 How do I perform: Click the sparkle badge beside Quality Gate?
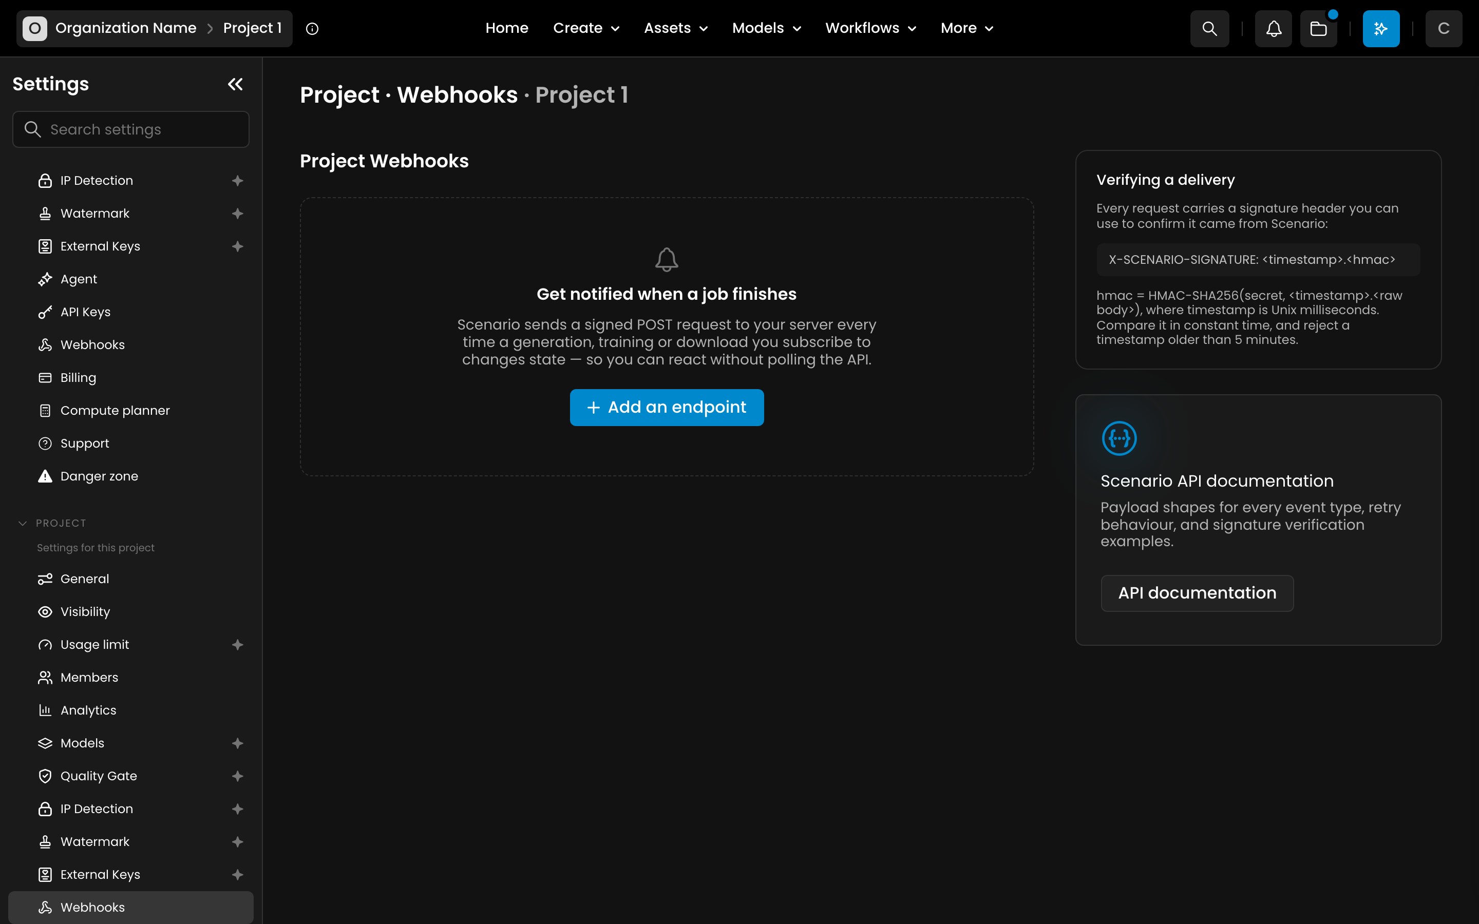pos(238,776)
